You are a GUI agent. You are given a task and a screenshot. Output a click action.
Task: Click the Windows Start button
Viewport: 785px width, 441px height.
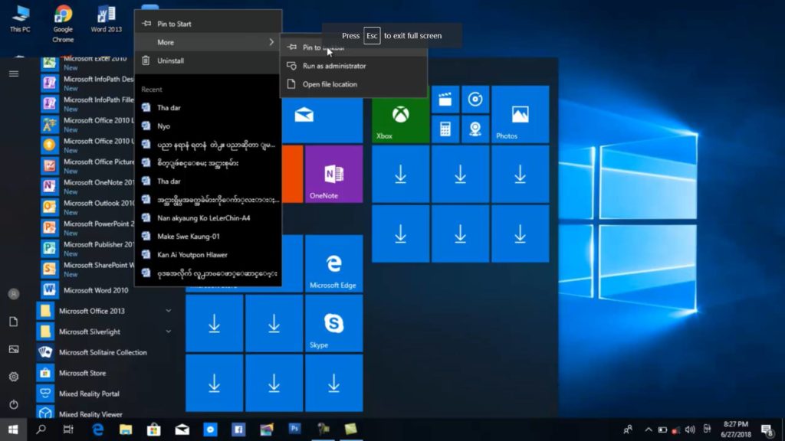(14, 430)
